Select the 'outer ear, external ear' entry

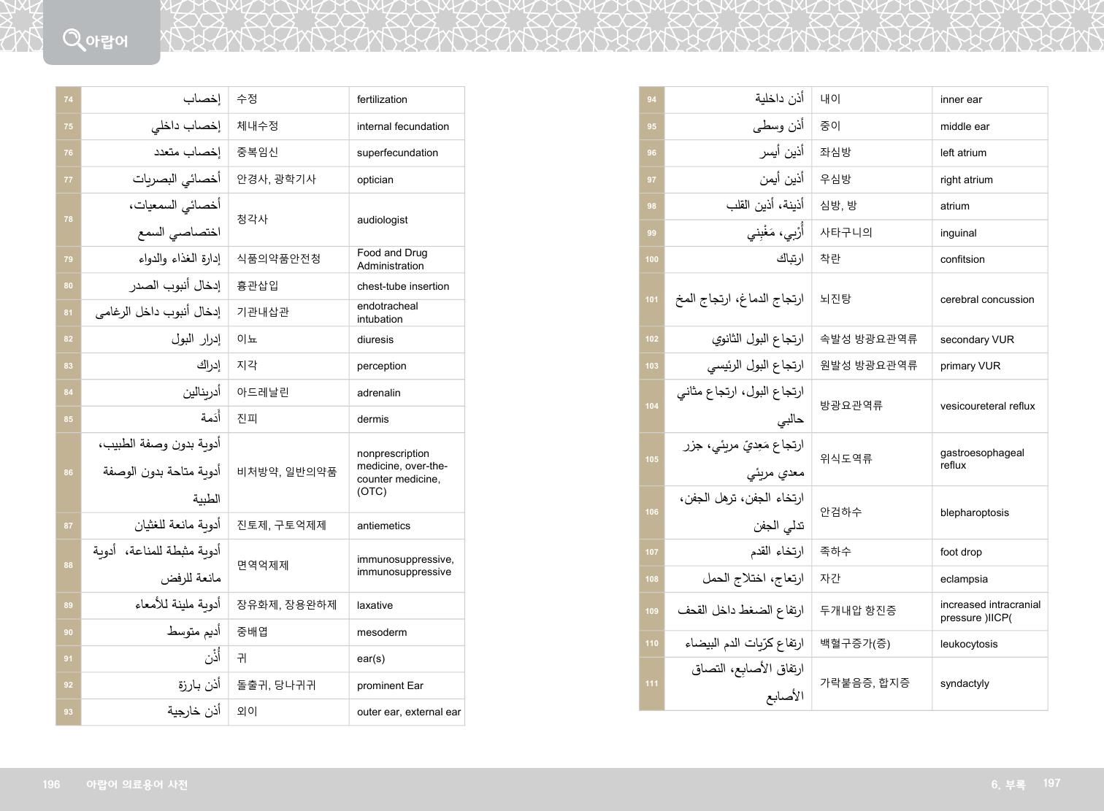coord(409,712)
